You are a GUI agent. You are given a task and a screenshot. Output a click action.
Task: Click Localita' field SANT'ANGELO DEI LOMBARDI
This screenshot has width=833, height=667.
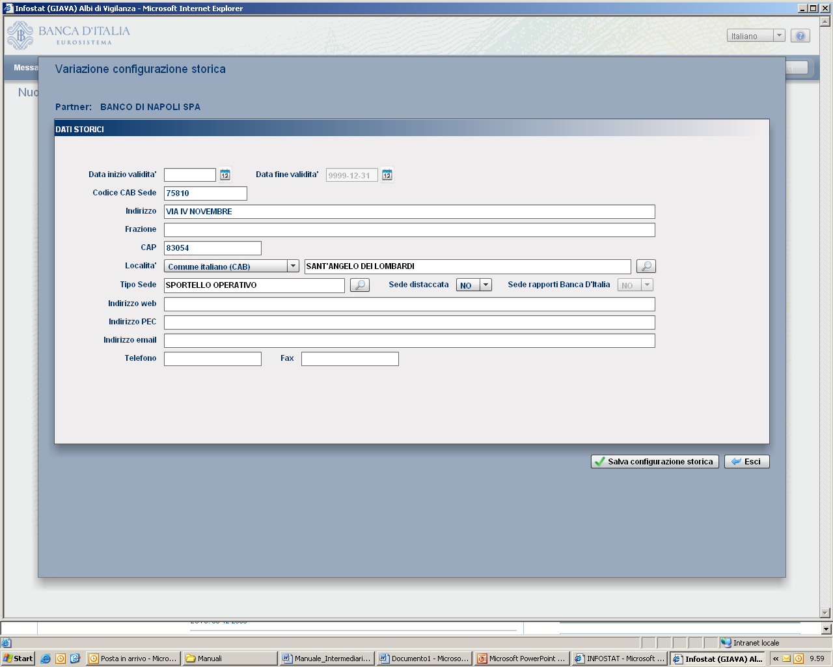pyautogui.click(x=468, y=266)
